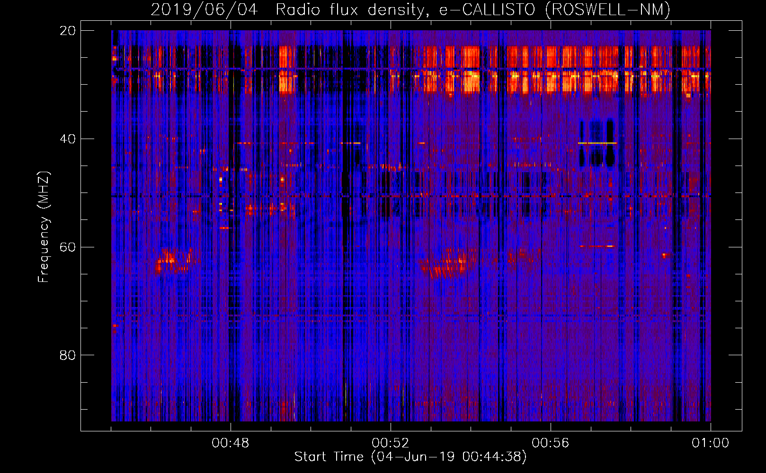
Task: Select the 01:00 time tick label
Action: (x=710, y=443)
